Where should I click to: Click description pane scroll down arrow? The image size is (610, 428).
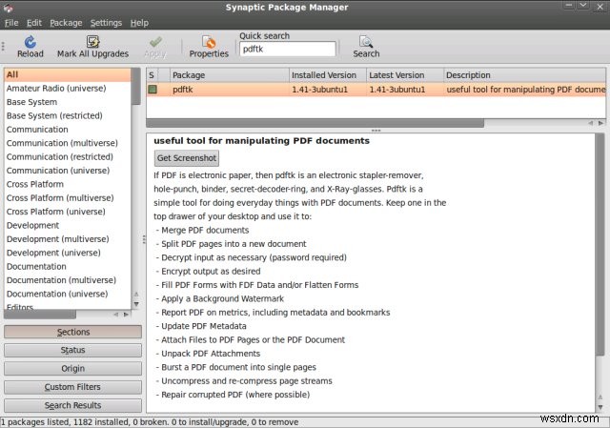click(600, 407)
